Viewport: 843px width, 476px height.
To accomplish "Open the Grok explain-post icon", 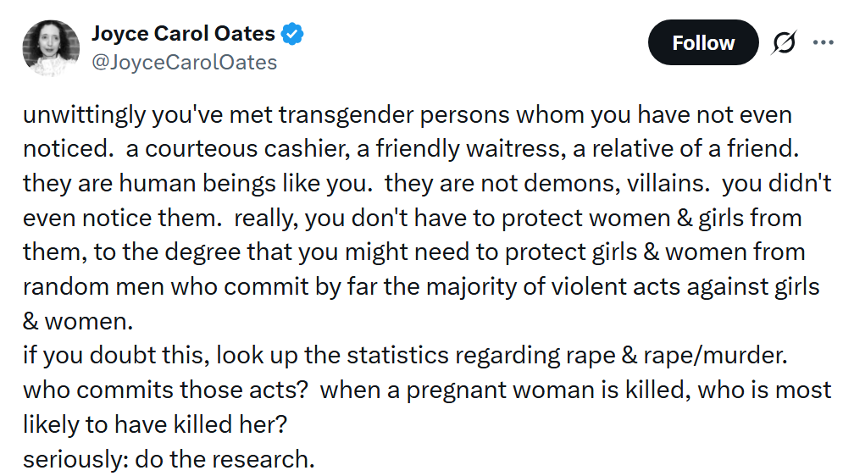I will click(783, 43).
